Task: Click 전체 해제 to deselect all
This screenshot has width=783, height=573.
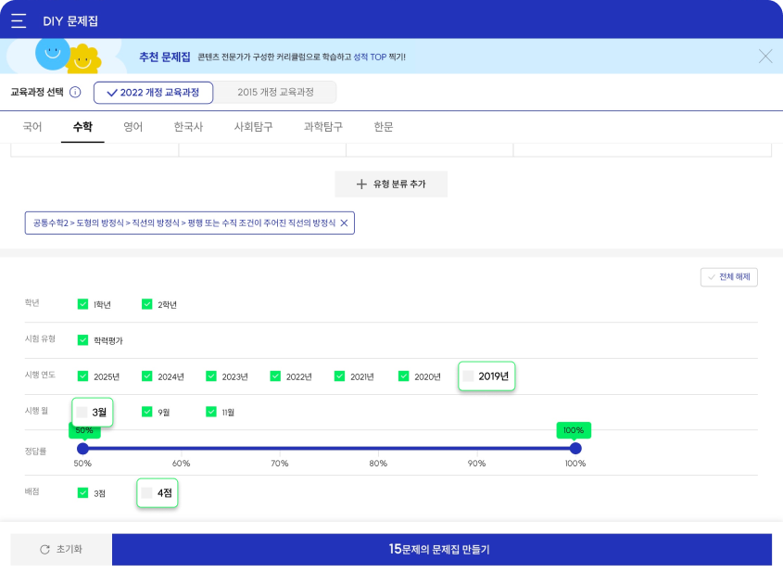Action: [729, 277]
